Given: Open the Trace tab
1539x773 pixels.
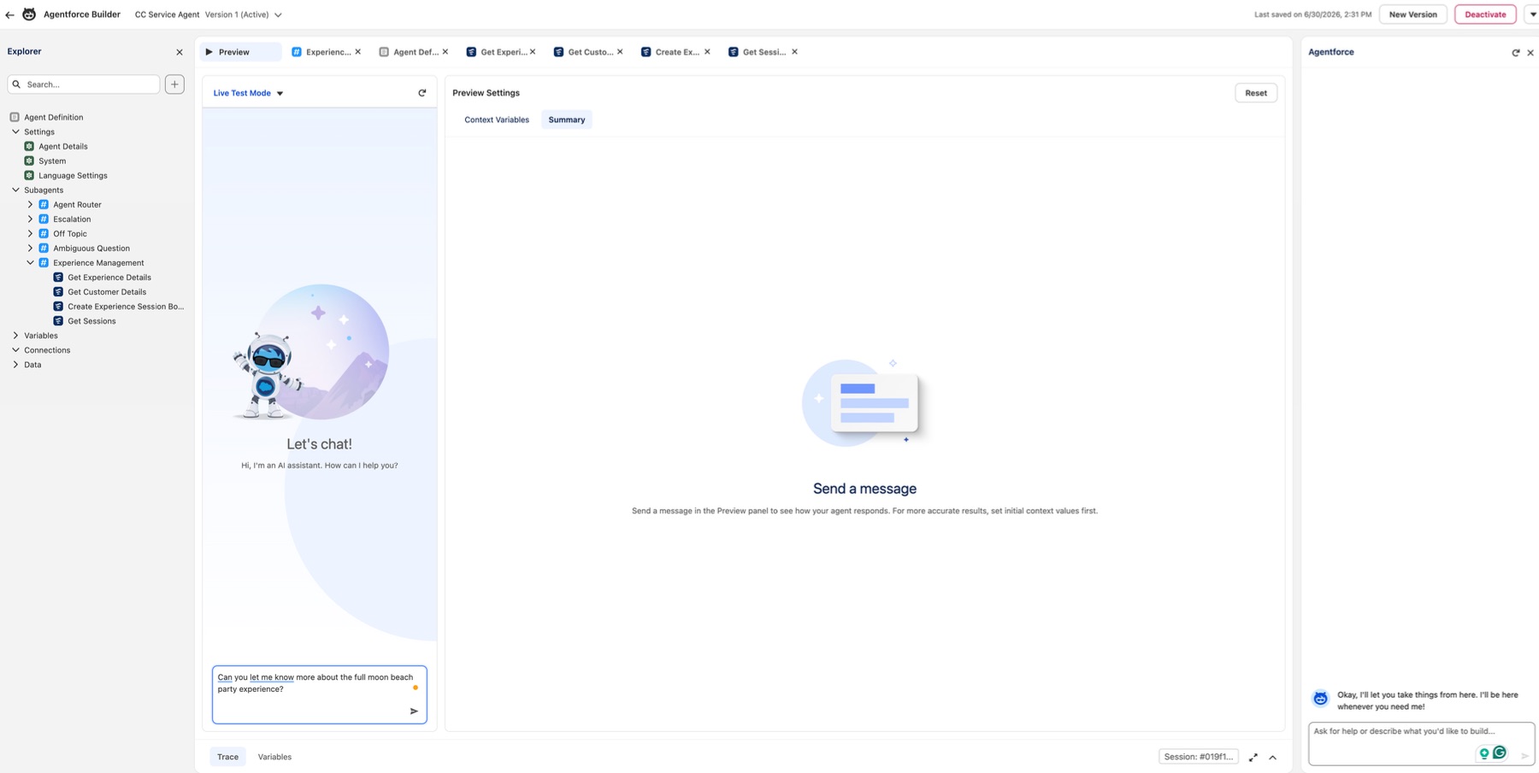Looking at the screenshot, I should (227, 757).
